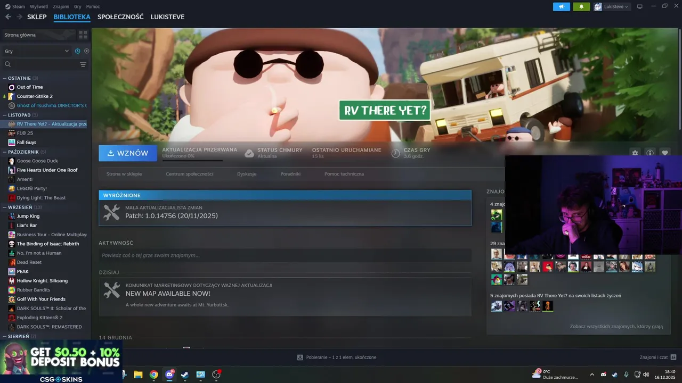
Task: Select Hollow Knight: Silksong in library
Action: pyautogui.click(x=42, y=281)
